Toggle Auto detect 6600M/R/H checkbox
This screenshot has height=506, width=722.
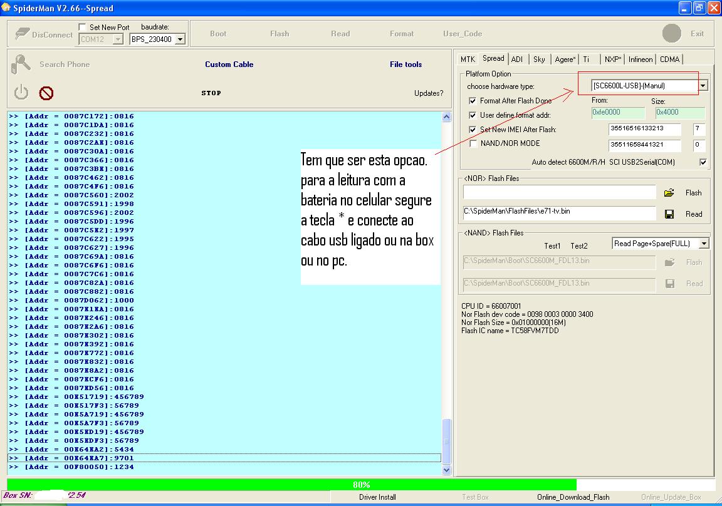click(x=703, y=162)
